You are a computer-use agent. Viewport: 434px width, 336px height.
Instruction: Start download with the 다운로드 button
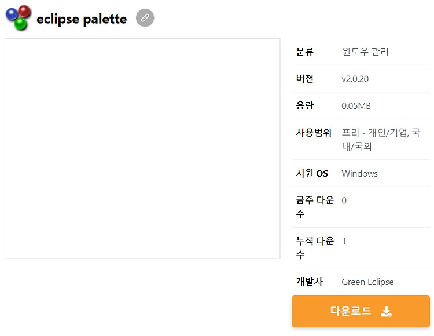(x=361, y=311)
